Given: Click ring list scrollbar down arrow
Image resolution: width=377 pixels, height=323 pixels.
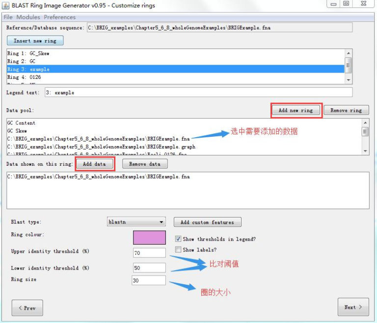Looking at the screenshot, I should [x=349, y=80].
